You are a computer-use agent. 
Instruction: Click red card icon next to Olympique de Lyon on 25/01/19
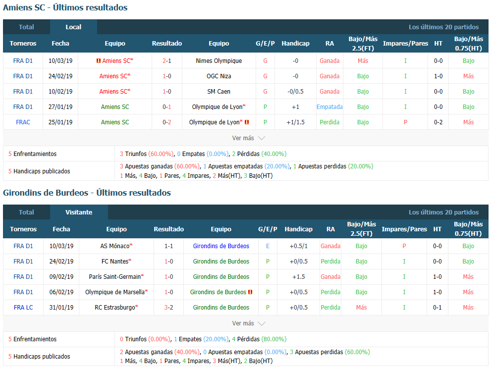point(247,122)
